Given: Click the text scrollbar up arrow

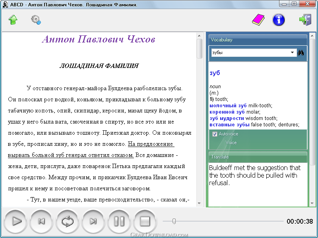Looking at the screenshot, I should click(199, 36).
